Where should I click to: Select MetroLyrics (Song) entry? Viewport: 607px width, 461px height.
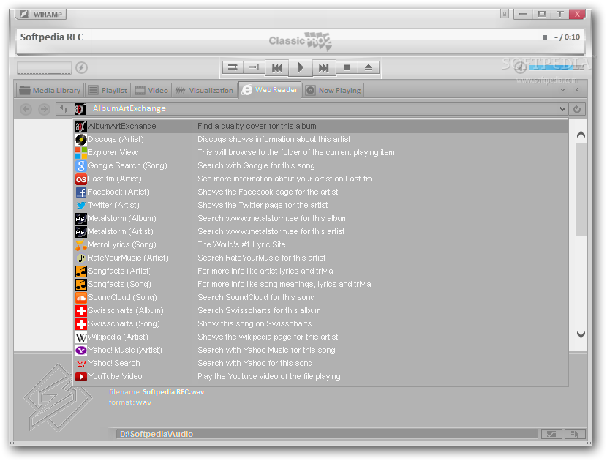point(321,245)
